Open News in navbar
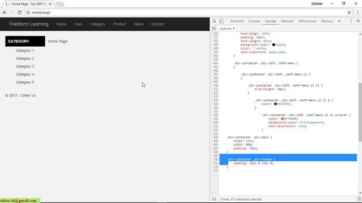The image size is (362, 203). pyautogui.click(x=139, y=24)
